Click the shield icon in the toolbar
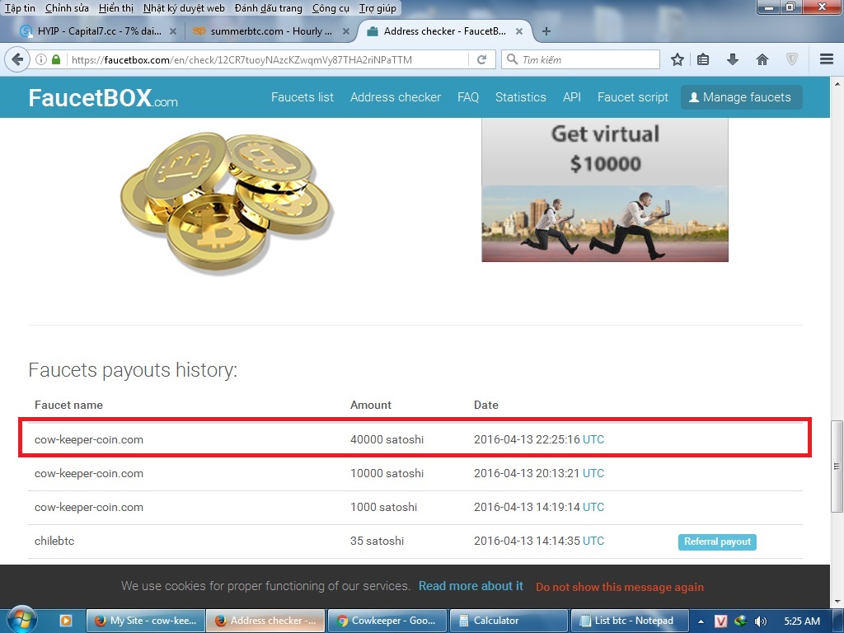The image size is (844, 633). click(792, 59)
